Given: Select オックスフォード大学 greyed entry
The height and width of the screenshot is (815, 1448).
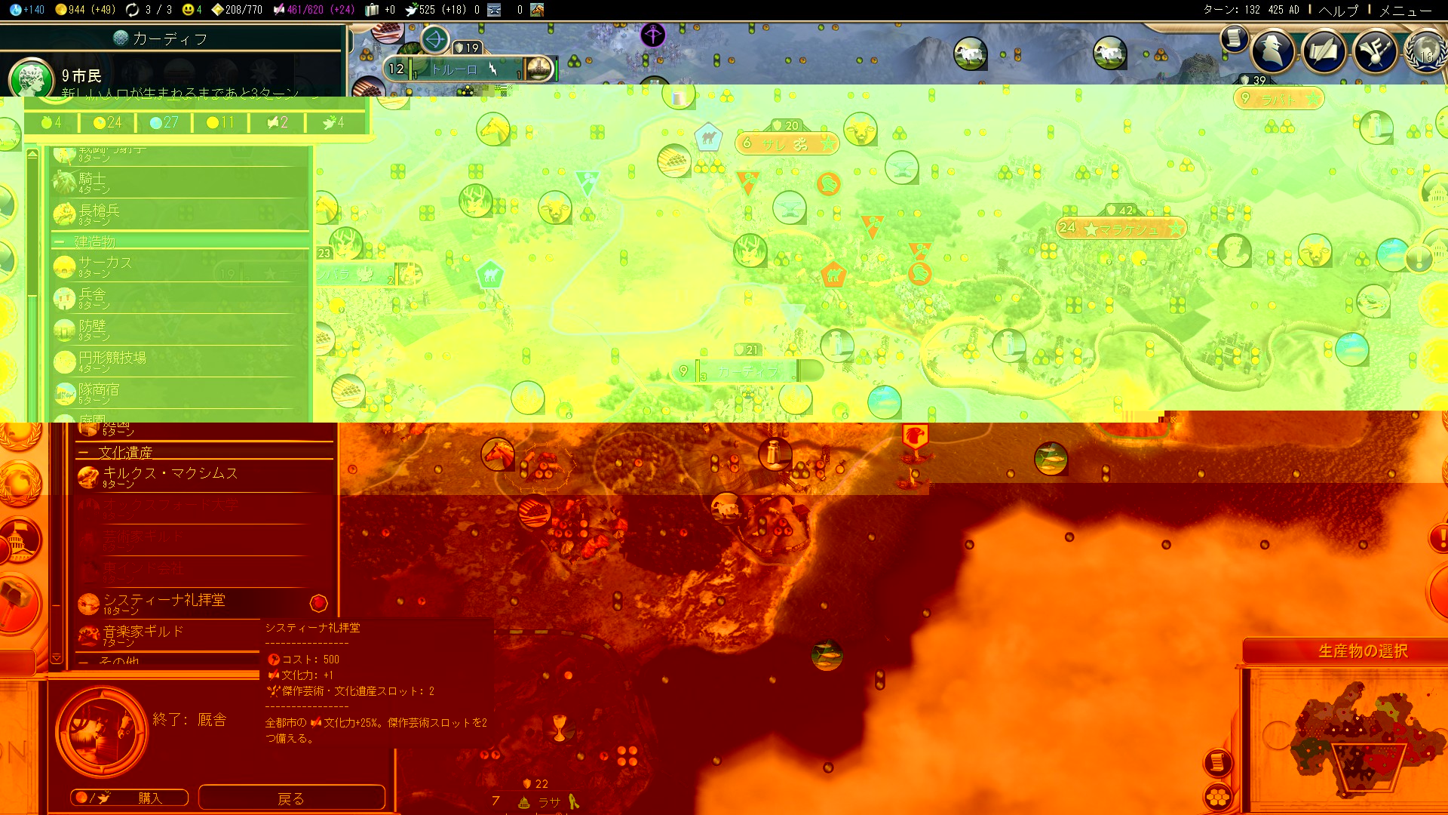Looking at the screenshot, I should pos(204,508).
